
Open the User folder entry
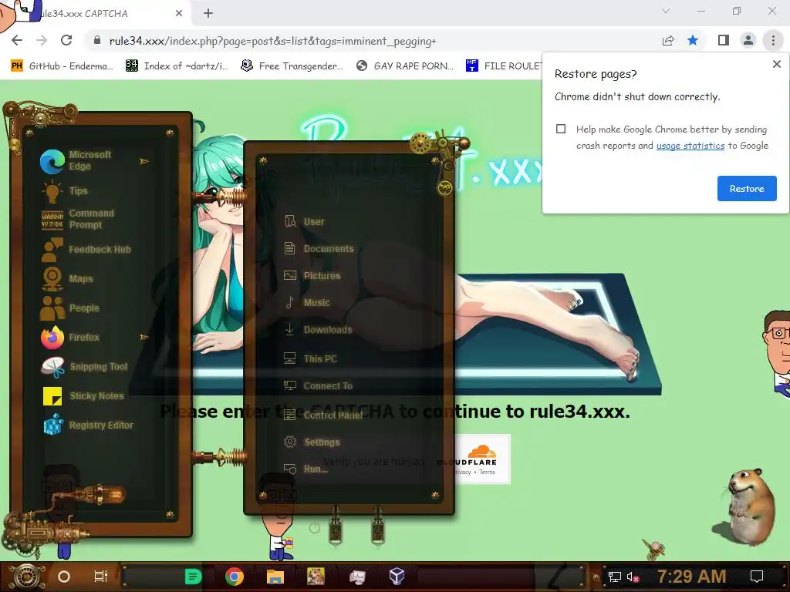(304, 221)
